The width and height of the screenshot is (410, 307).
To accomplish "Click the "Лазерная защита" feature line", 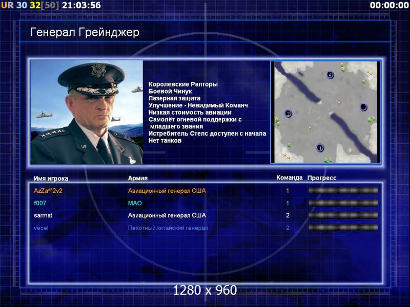I will tap(174, 98).
